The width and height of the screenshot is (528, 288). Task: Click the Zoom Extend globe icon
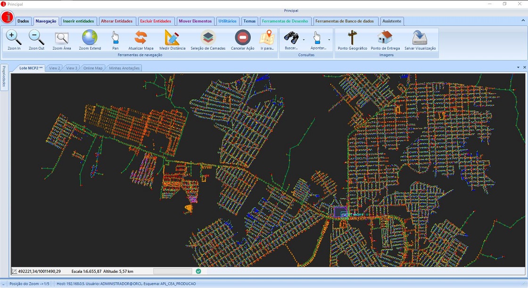click(x=90, y=38)
